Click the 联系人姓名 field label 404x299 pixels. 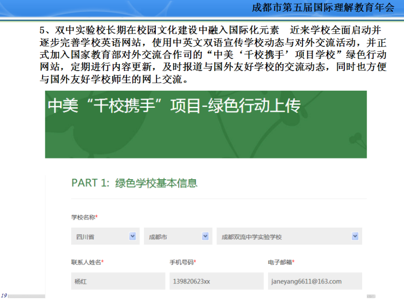[x=87, y=262]
